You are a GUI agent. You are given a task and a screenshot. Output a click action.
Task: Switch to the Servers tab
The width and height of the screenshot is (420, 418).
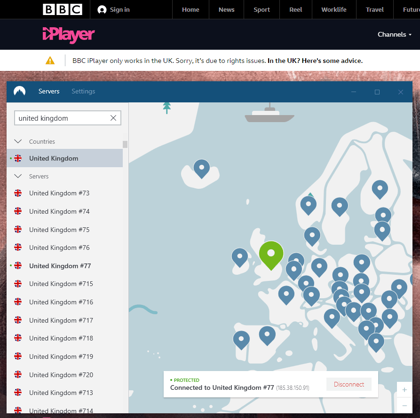pos(49,91)
